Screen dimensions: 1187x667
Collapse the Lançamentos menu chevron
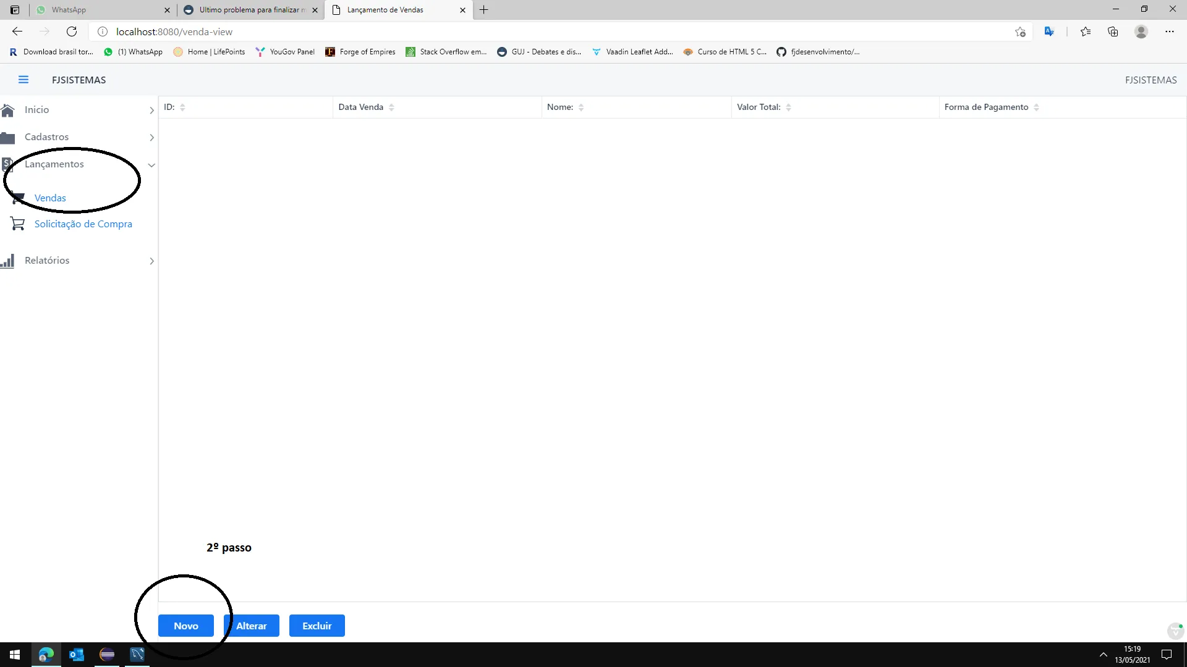tap(151, 165)
